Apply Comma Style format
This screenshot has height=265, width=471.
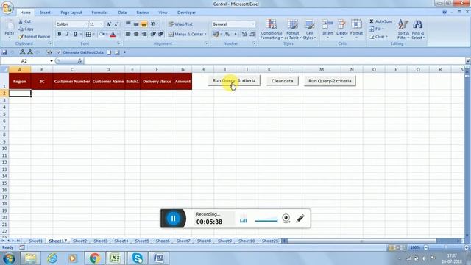(235, 35)
